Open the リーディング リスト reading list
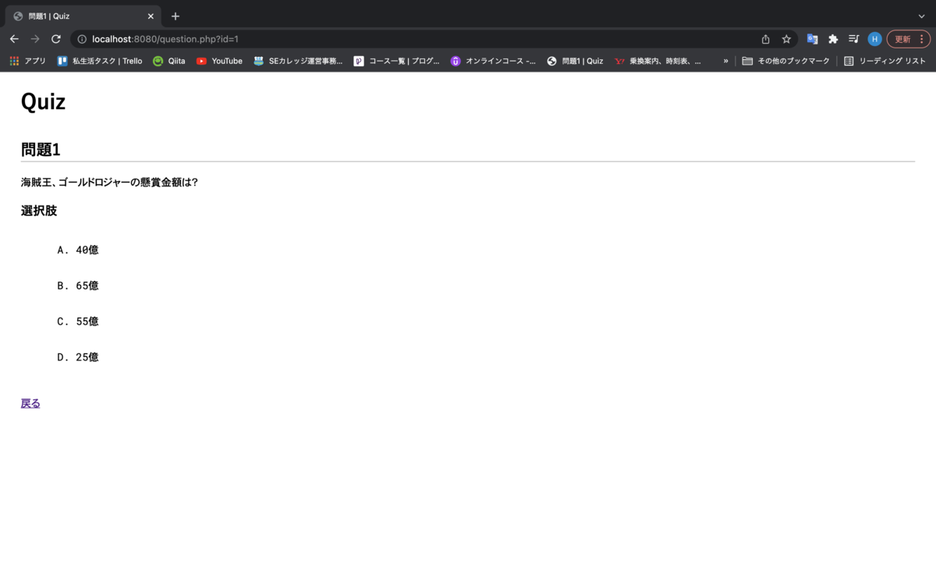This screenshot has height=585, width=936. pyautogui.click(x=885, y=61)
